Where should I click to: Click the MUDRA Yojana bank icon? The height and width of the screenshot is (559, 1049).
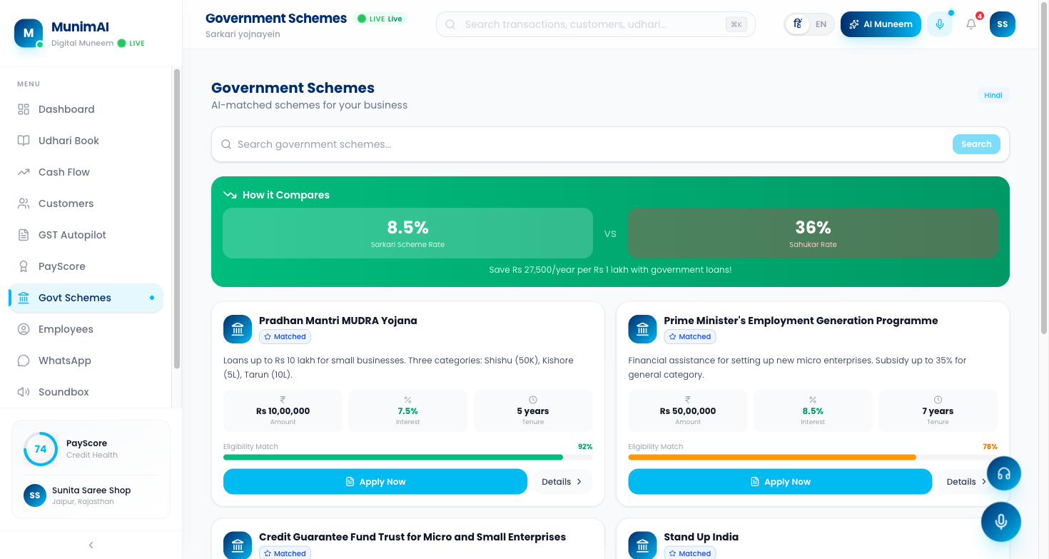238,329
